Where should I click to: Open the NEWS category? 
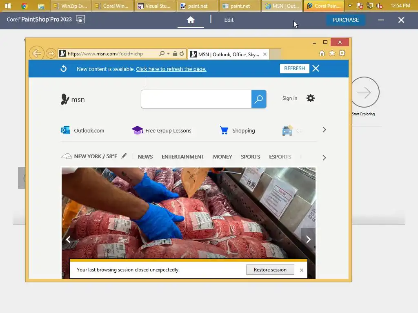click(x=145, y=157)
